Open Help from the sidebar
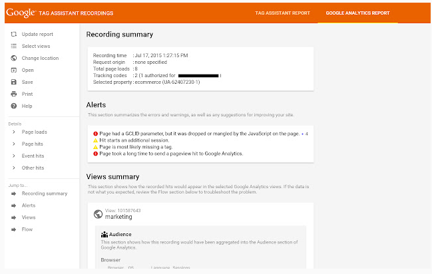432x274 pixels. pyautogui.click(x=27, y=106)
